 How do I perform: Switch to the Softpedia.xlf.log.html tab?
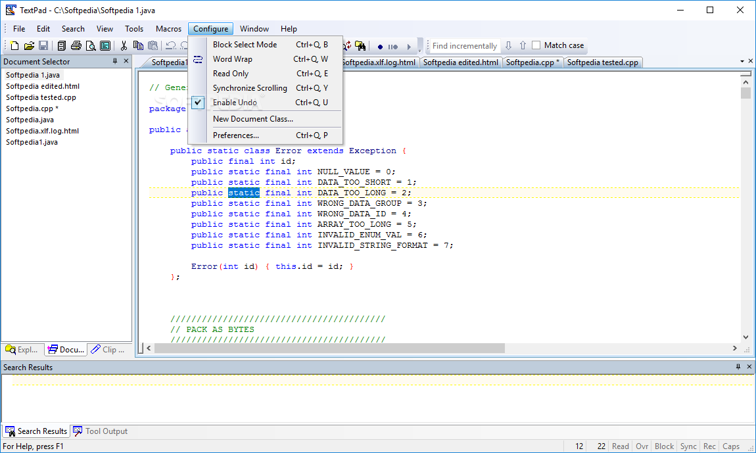coord(379,62)
